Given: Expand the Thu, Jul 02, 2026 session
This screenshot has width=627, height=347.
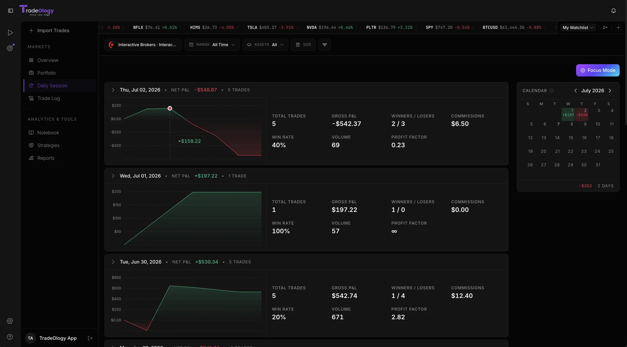Looking at the screenshot, I should pos(113,90).
